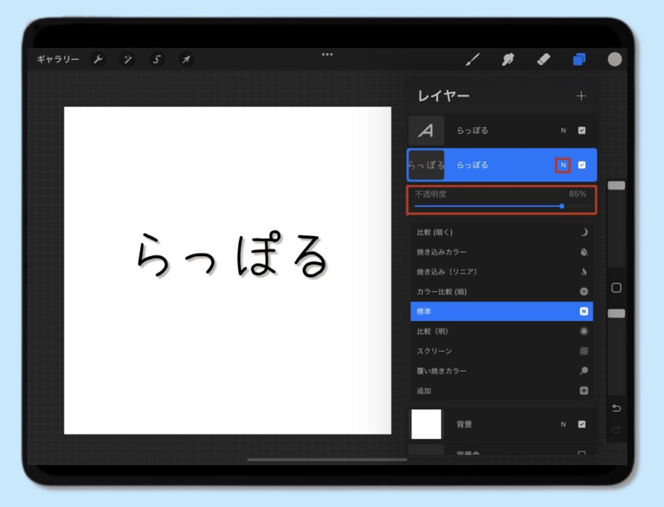664x507 pixels.
Task: Tap the three-dot menu at top center
Action: [x=327, y=54]
